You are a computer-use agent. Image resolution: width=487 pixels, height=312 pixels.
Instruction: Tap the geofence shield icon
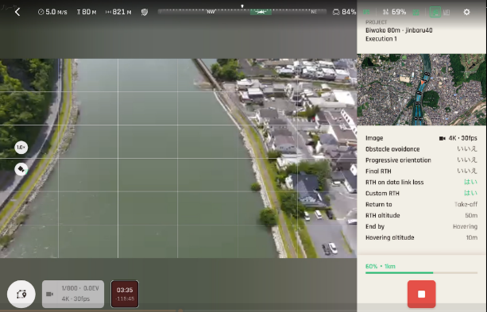(145, 12)
